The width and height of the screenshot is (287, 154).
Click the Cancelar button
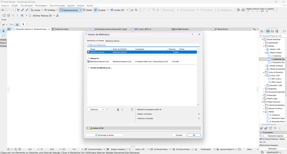pyautogui.click(x=179, y=135)
